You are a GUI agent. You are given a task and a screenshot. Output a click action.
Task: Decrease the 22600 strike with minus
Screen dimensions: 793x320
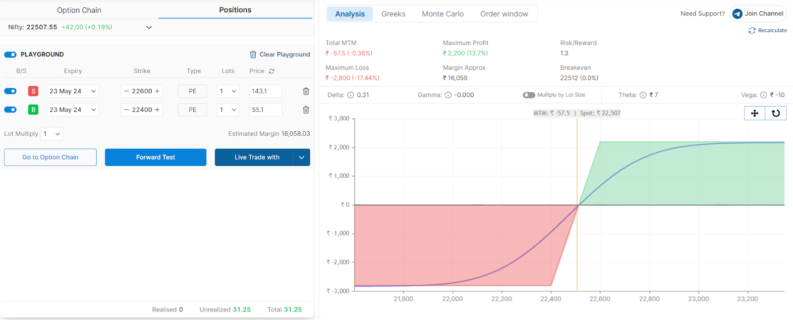tap(126, 91)
